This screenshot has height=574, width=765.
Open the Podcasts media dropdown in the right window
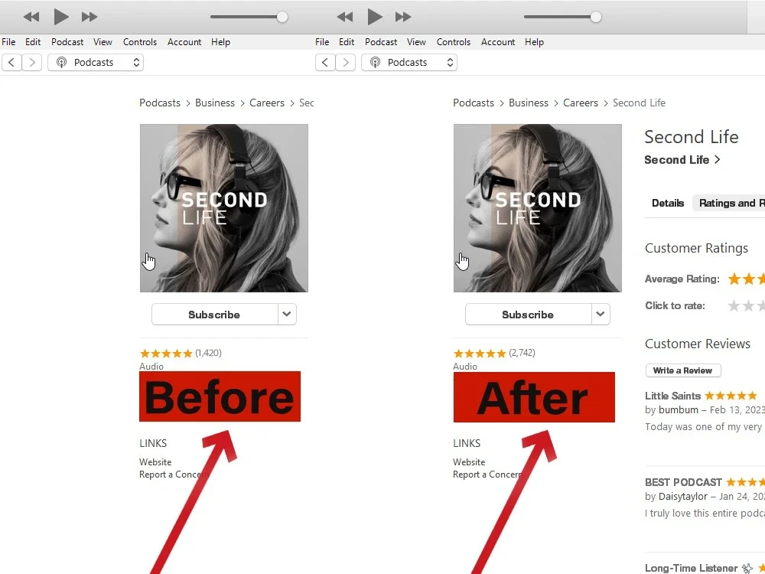(x=409, y=63)
